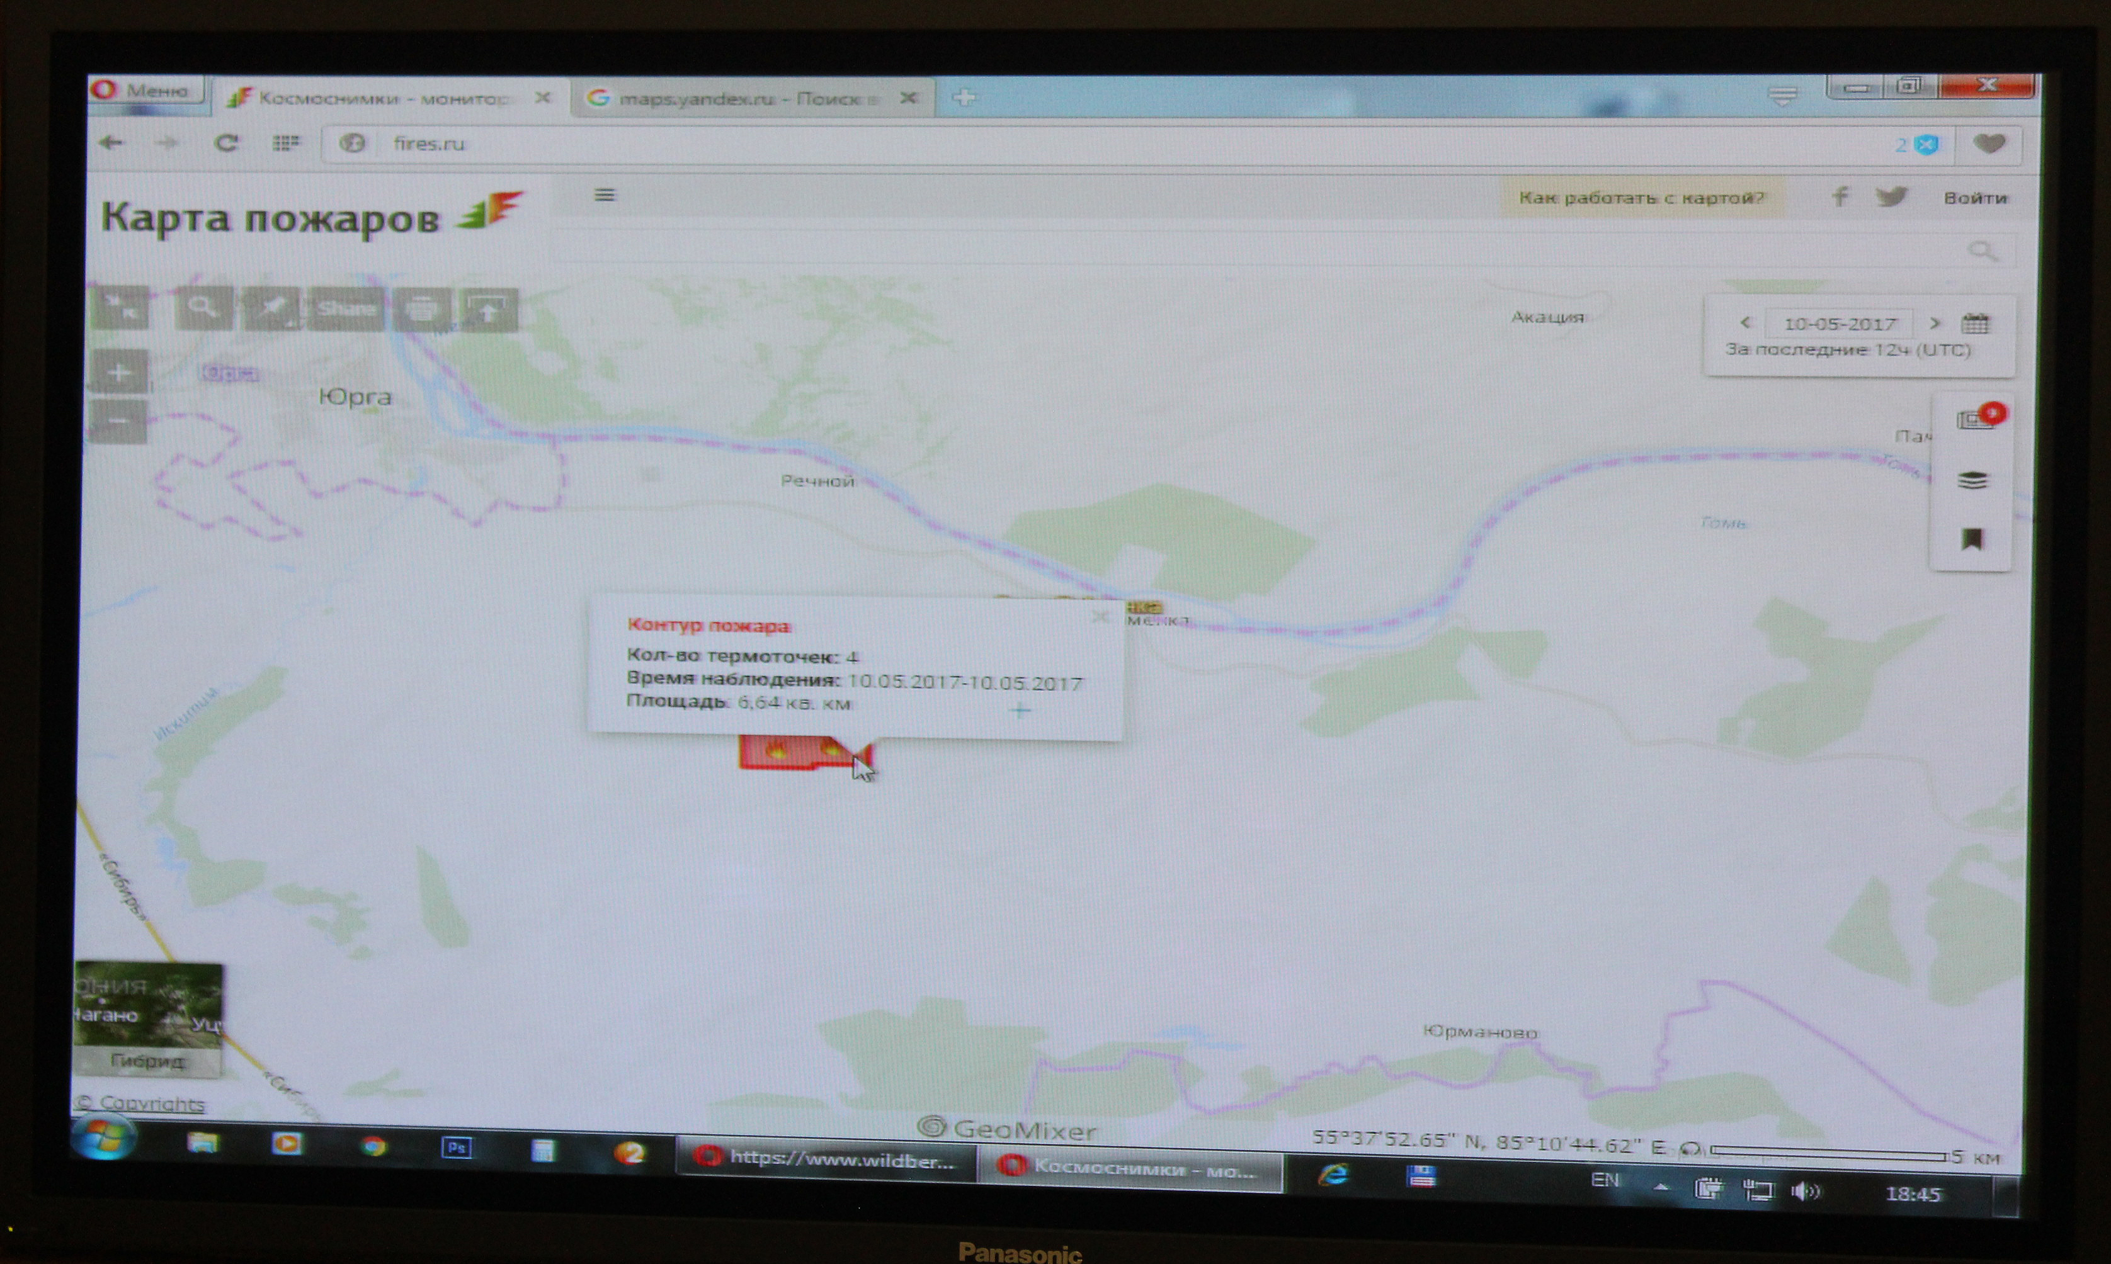The height and width of the screenshot is (1264, 2111).
Task: Open the calendar date picker
Action: (1975, 324)
